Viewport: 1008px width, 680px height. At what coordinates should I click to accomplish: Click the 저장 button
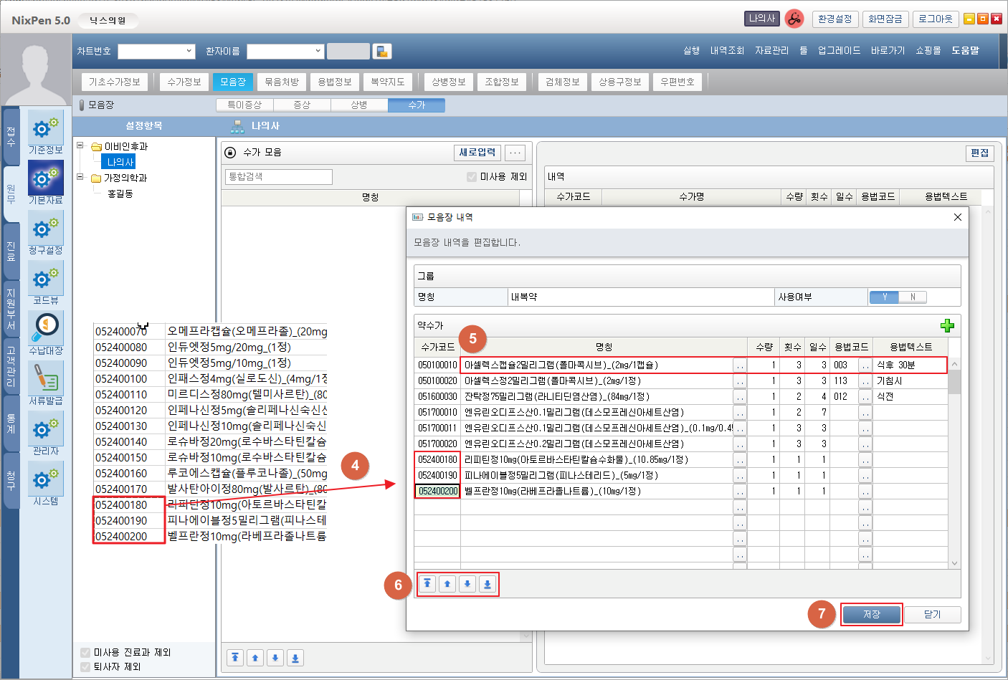coord(871,614)
